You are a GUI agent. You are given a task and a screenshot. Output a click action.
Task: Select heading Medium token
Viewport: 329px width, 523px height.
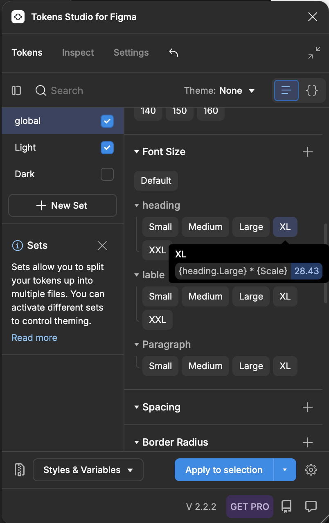coord(205,227)
